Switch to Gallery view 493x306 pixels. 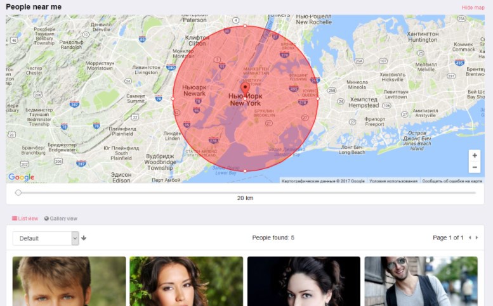[61, 219]
